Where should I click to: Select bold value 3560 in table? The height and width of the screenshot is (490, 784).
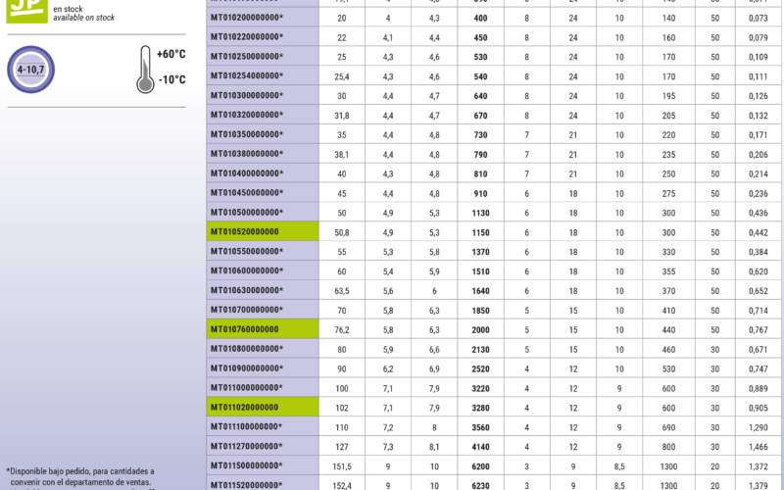pos(480,427)
